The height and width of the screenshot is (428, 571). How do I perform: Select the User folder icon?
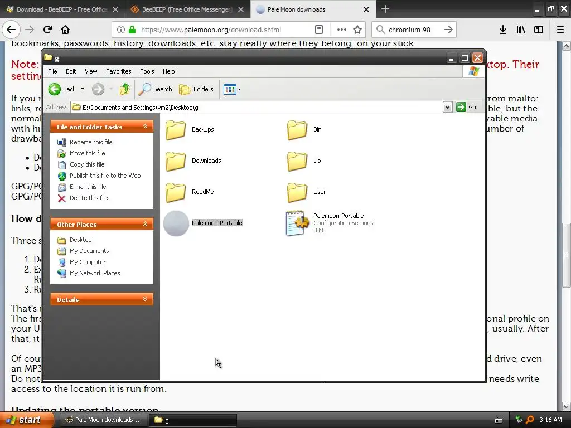[x=297, y=192]
